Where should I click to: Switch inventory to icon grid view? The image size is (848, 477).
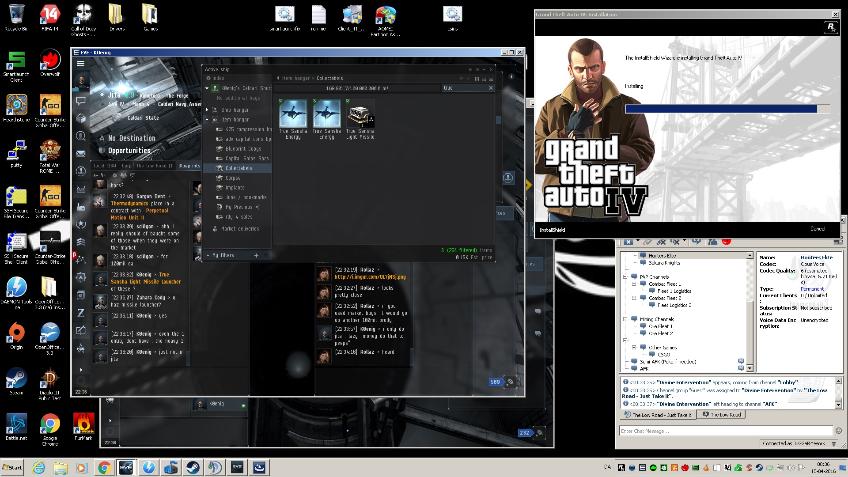click(477, 79)
